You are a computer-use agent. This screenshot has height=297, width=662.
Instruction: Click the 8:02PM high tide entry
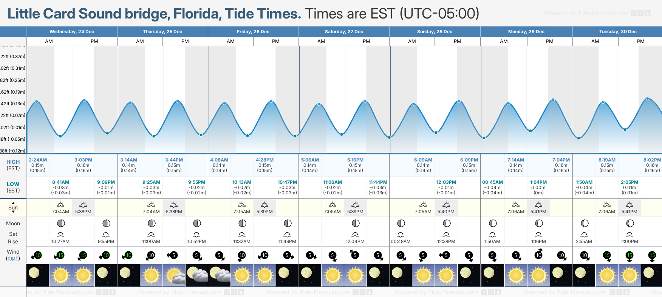click(x=652, y=165)
